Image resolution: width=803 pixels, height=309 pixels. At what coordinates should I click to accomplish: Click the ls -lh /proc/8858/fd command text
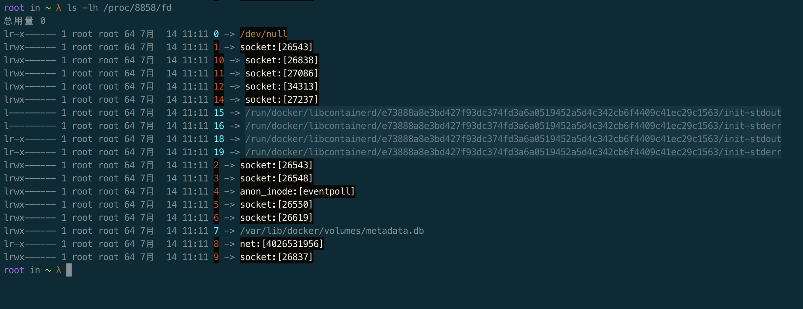pyautogui.click(x=119, y=8)
